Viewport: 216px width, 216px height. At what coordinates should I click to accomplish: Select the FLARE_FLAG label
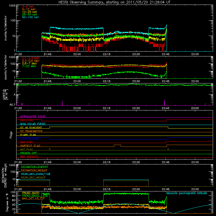[28, 135]
